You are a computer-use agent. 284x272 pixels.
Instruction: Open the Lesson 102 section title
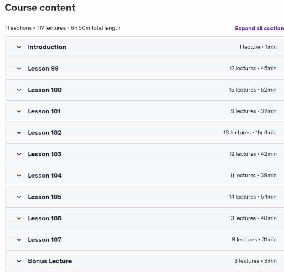[x=45, y=133]
